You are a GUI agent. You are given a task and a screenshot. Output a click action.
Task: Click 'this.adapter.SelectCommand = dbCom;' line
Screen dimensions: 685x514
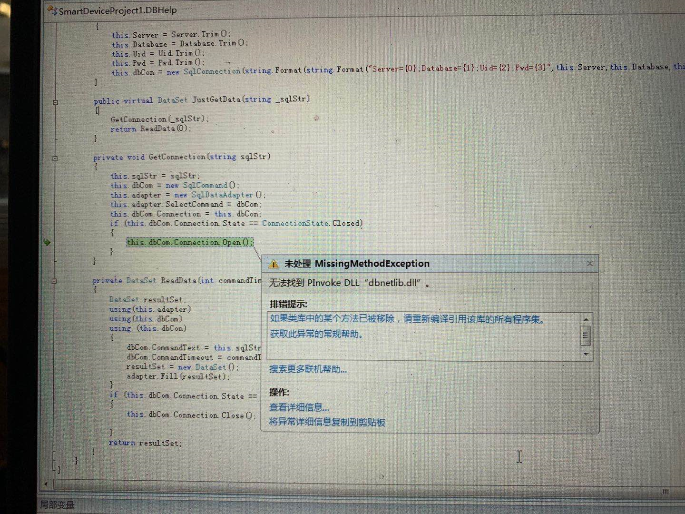[186, 205]
